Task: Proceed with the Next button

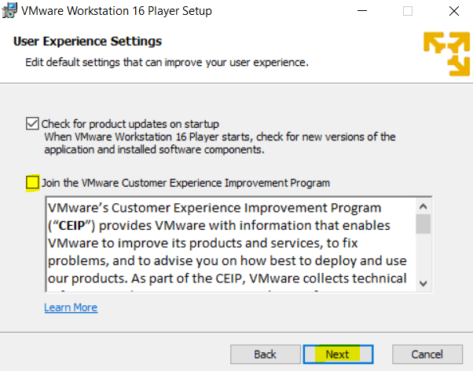Action: pyautogui.click(x=338, y=355)
